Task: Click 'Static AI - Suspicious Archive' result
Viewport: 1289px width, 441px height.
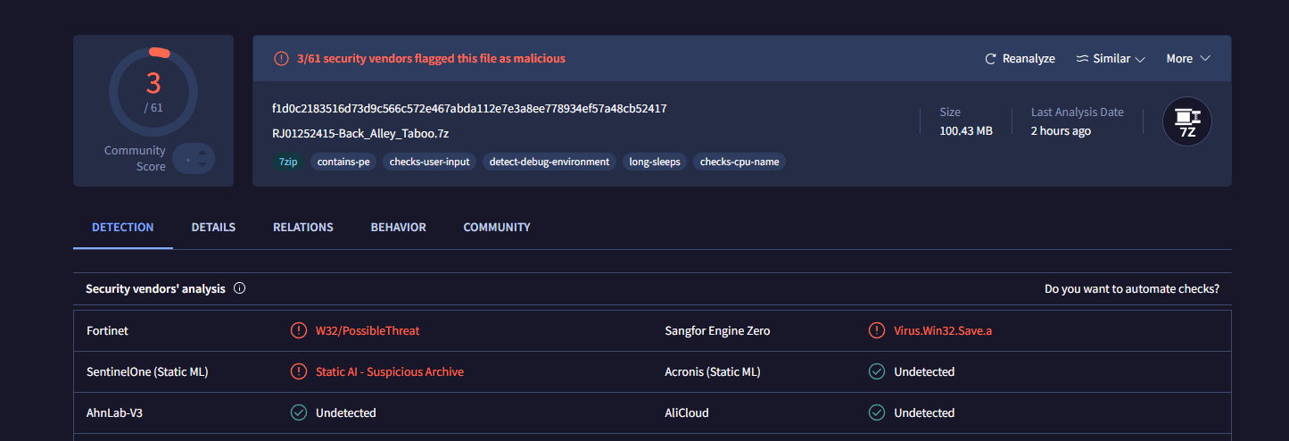Action: [390, 371]
